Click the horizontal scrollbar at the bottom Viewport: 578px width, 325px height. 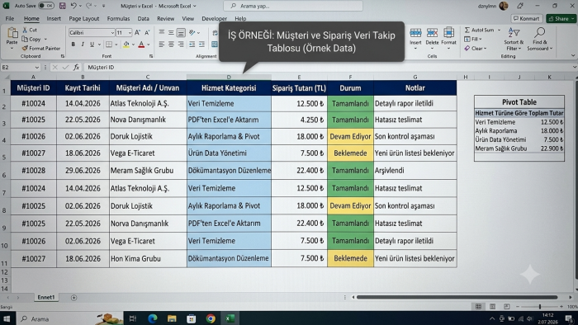tap(457, 297)
